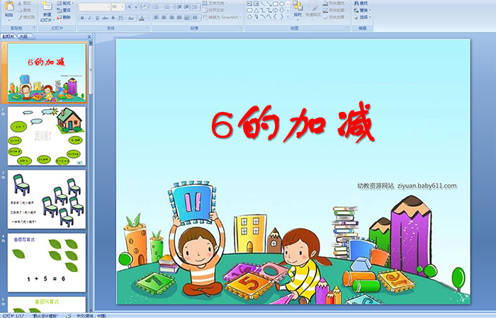The height and width of the screenshot is (318, 496).
Task: Click the Quick Styles (快速样式) button
Action: tap(313, 9)
